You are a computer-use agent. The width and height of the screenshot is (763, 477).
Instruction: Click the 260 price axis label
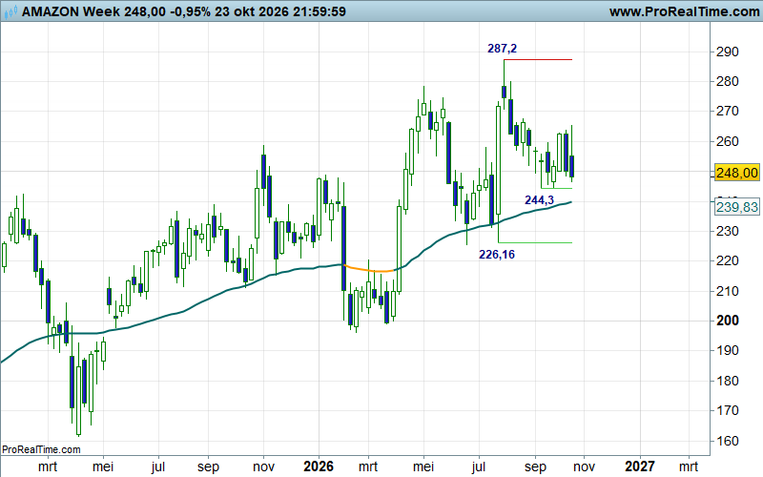click(727, 141)
